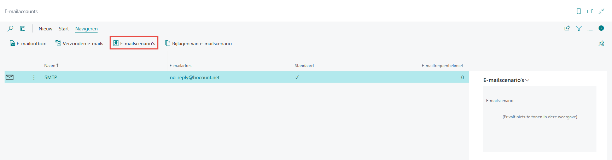Open the SMTP account name link
Image resolution: width=612 pixels, height=160 pixels.
click(51, 77)
